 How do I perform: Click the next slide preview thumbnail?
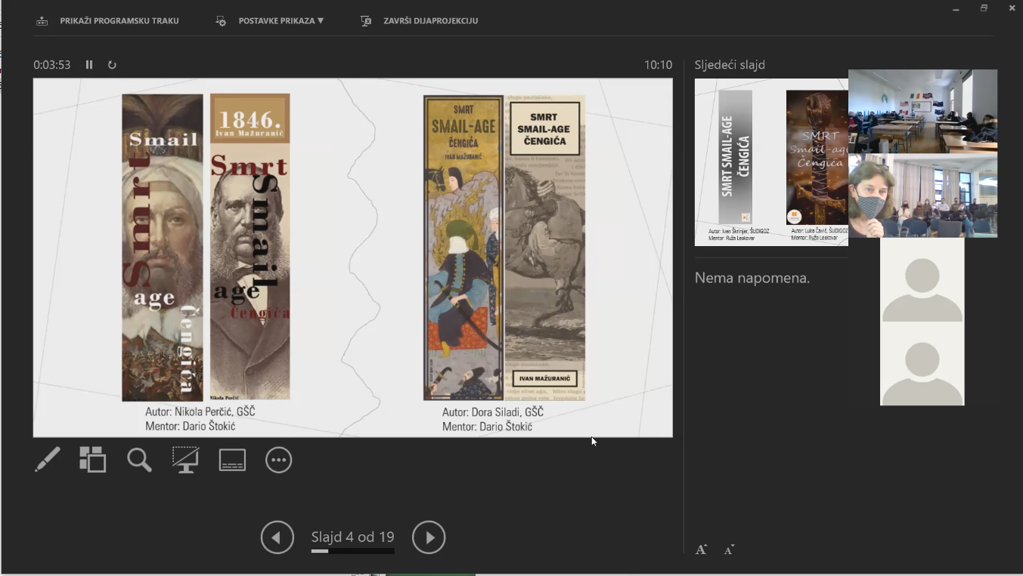coord(770,162)
